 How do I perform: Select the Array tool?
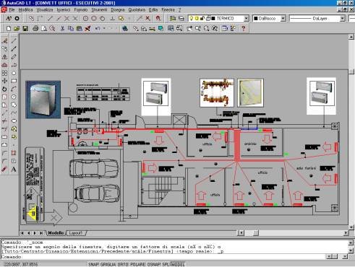[x=4, y=73]
